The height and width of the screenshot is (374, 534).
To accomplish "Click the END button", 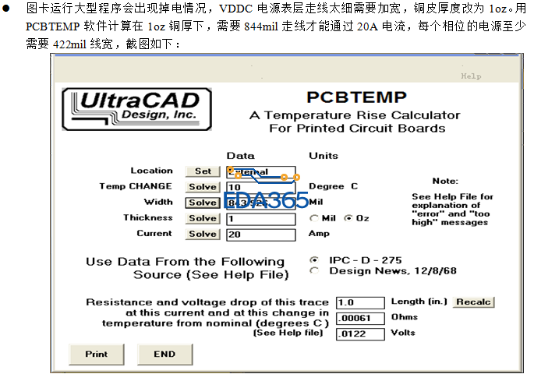I will point(164,355).
